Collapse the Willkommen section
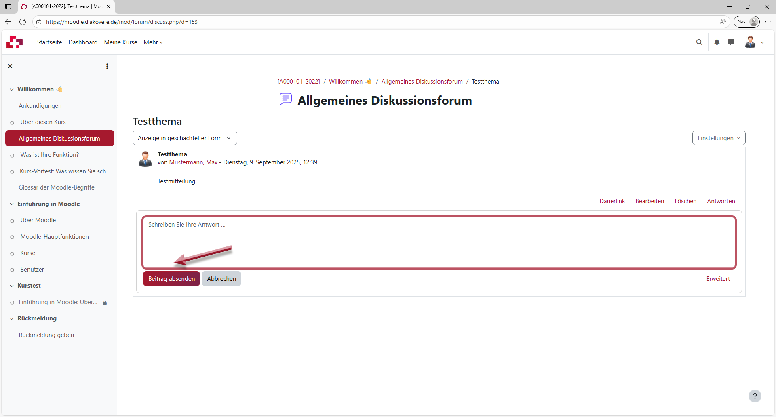Viewport: 776px width, 417px height. [11, 89]
